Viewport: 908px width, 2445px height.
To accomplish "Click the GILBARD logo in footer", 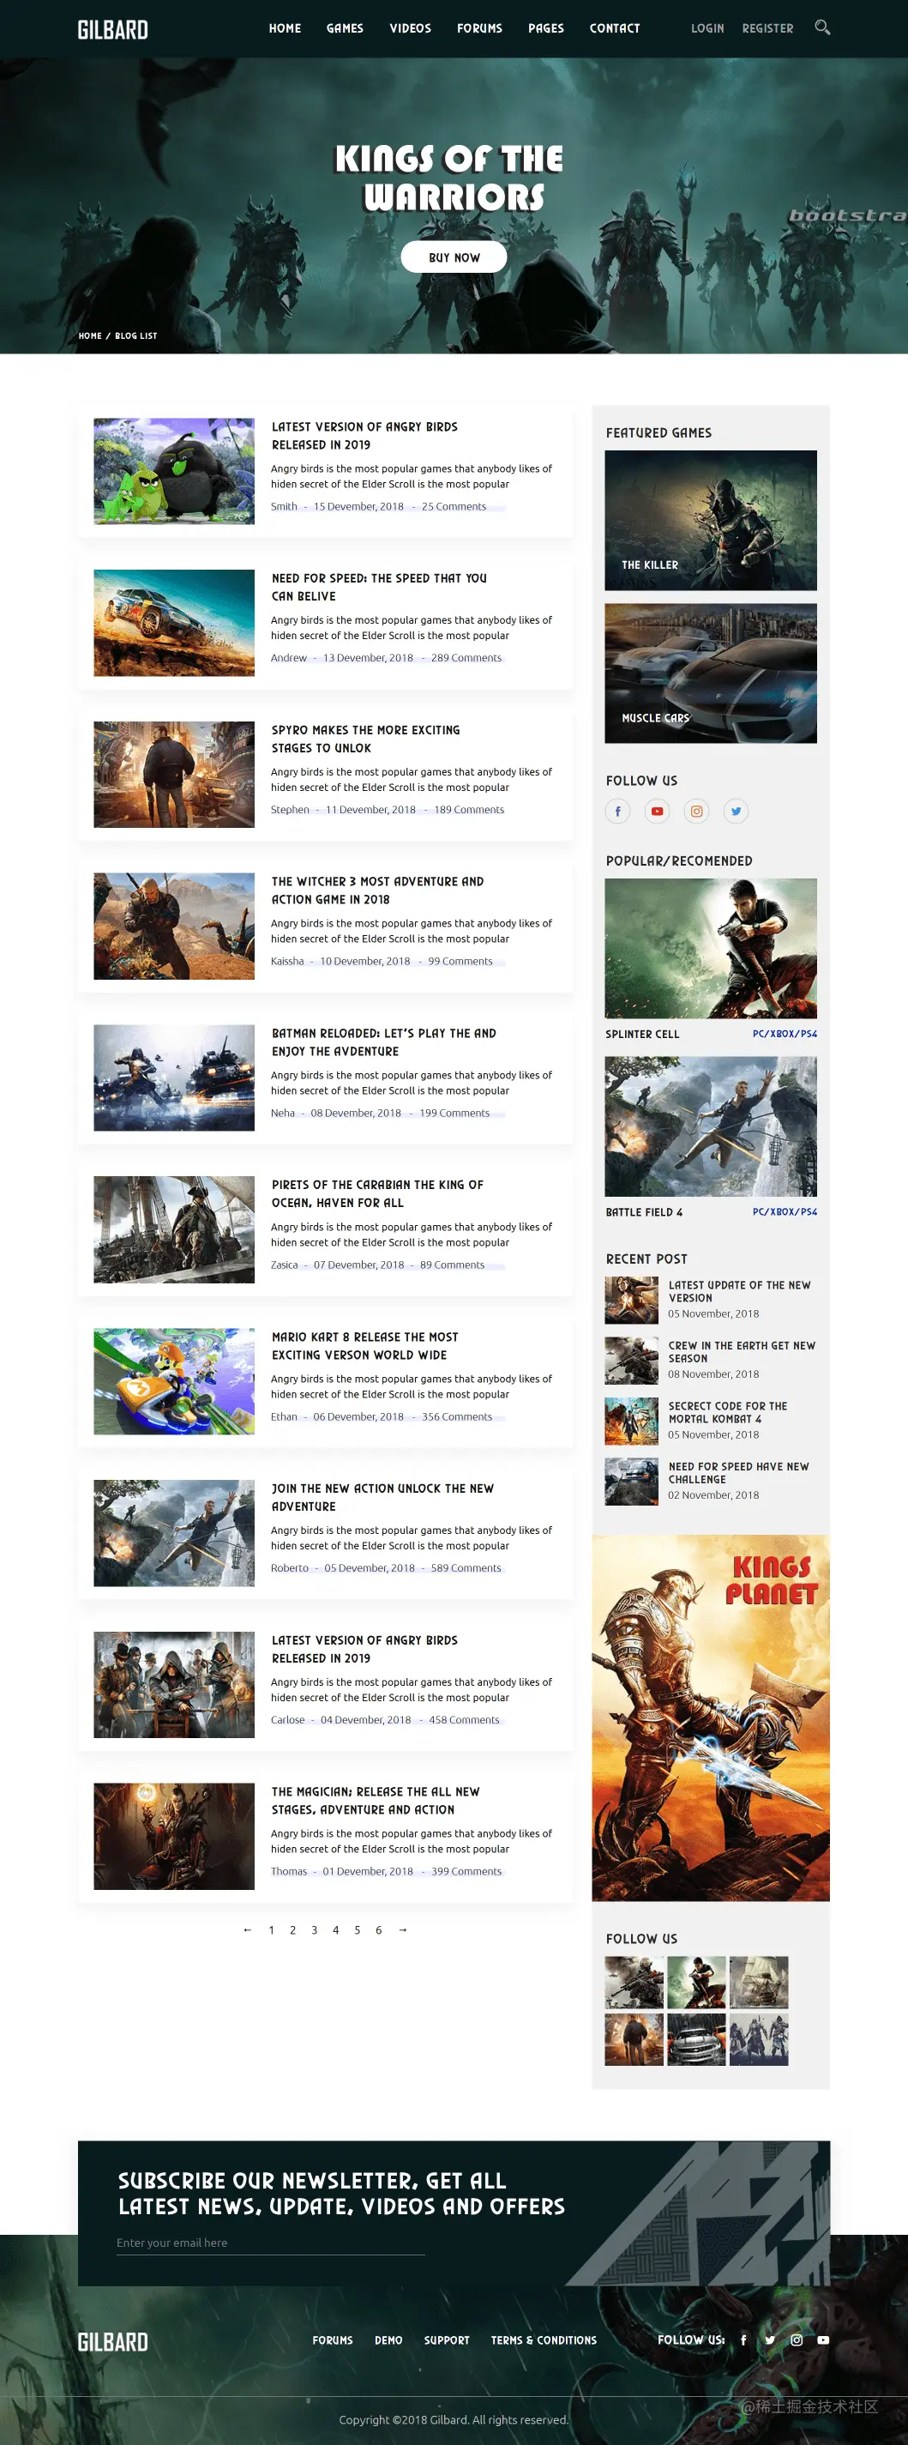I will point(113,2341).
